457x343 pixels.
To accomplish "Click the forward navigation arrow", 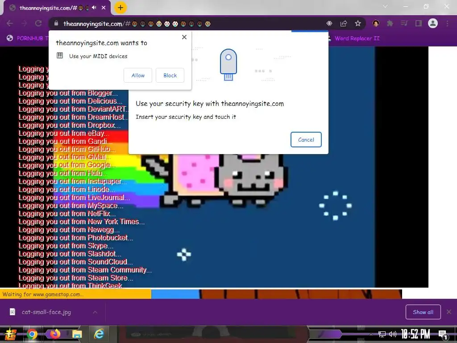I will coord(24,23).
